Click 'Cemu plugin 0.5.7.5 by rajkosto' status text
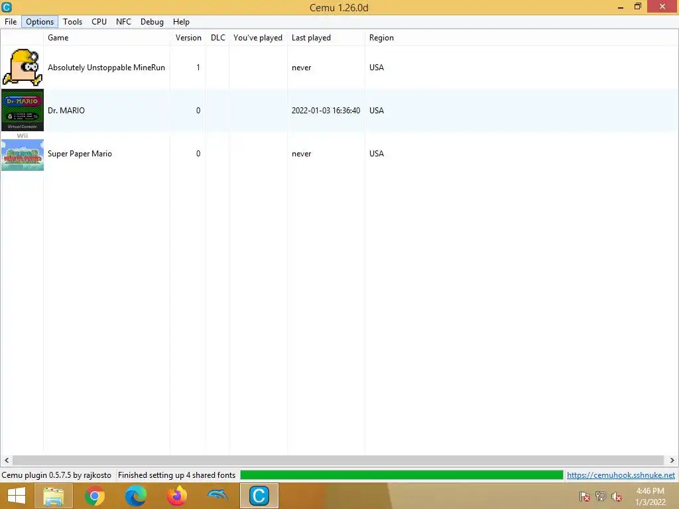Screen dimensions: 679x509 coord(56,475)
